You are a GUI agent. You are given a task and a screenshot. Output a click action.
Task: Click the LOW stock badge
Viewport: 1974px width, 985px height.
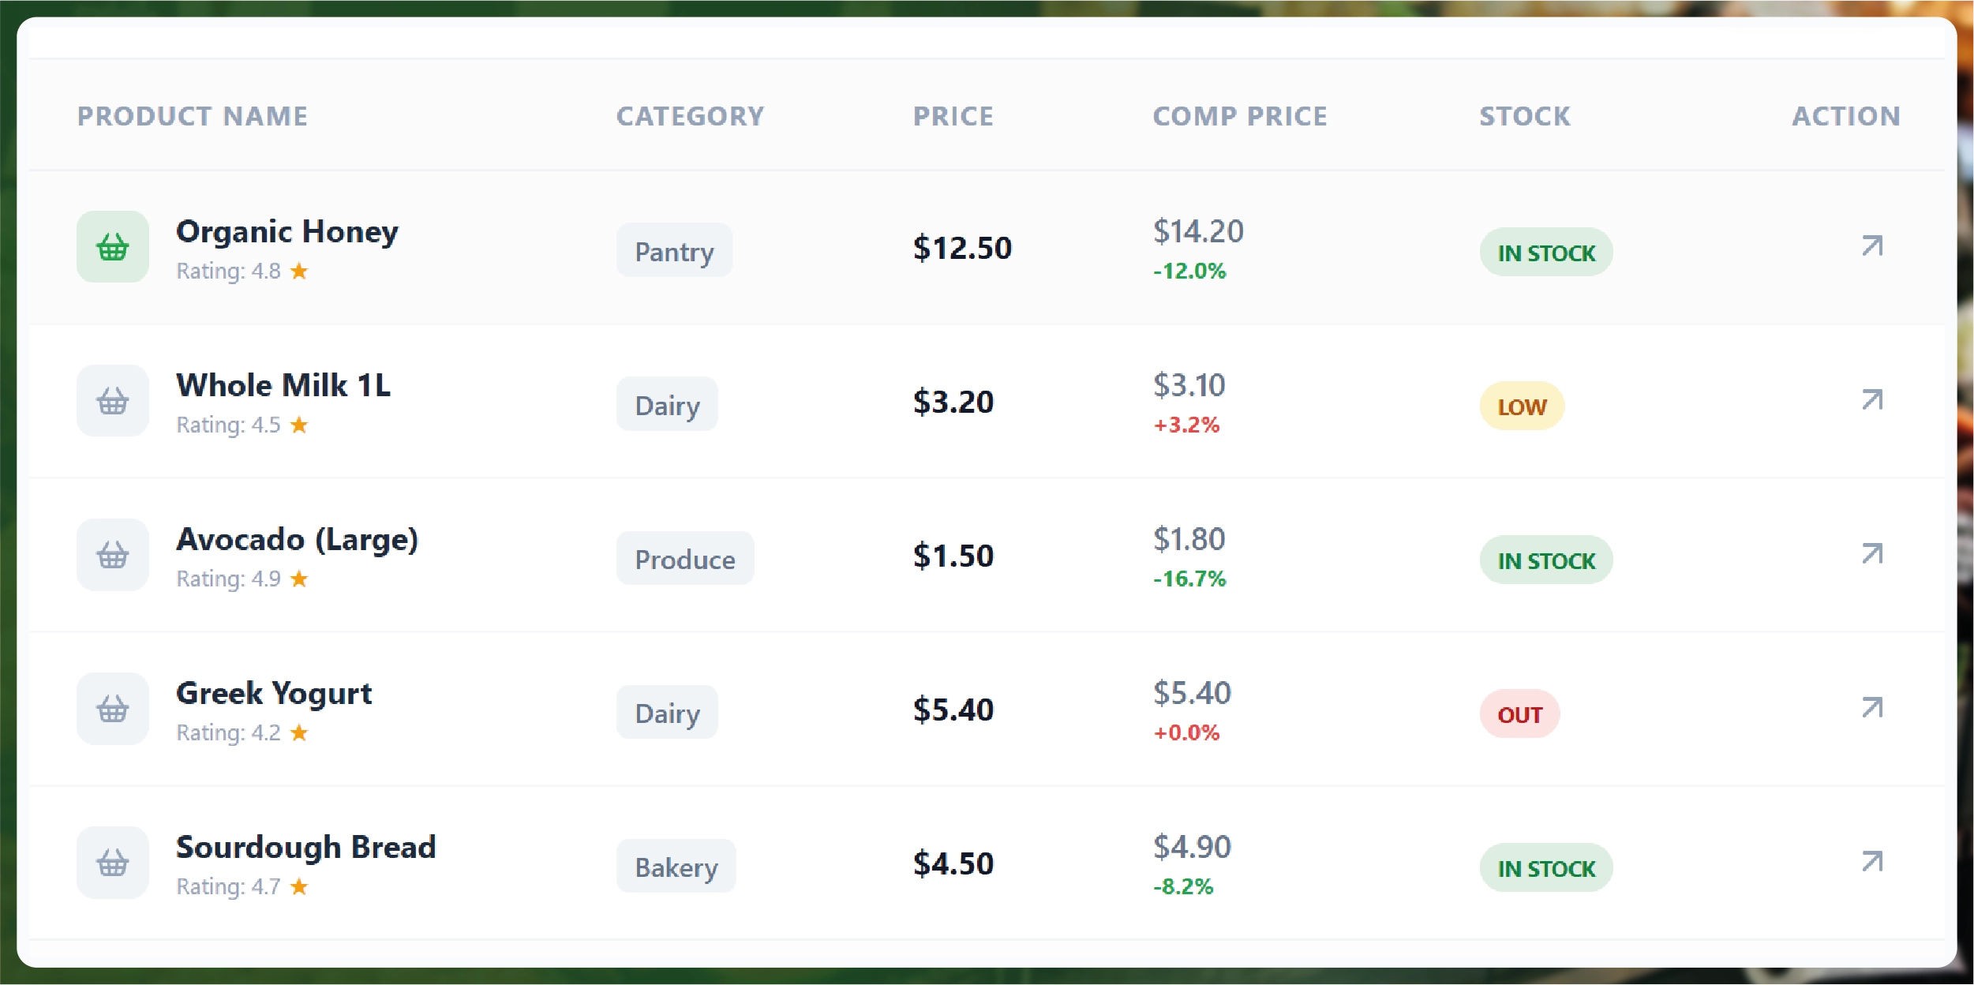point(1521,406)
